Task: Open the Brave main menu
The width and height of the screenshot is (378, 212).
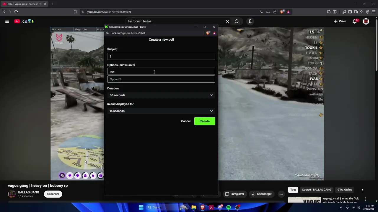Action: [374, 12]
